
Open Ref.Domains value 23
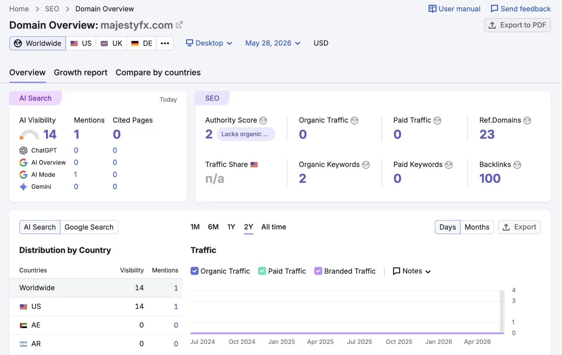(487, 134)
